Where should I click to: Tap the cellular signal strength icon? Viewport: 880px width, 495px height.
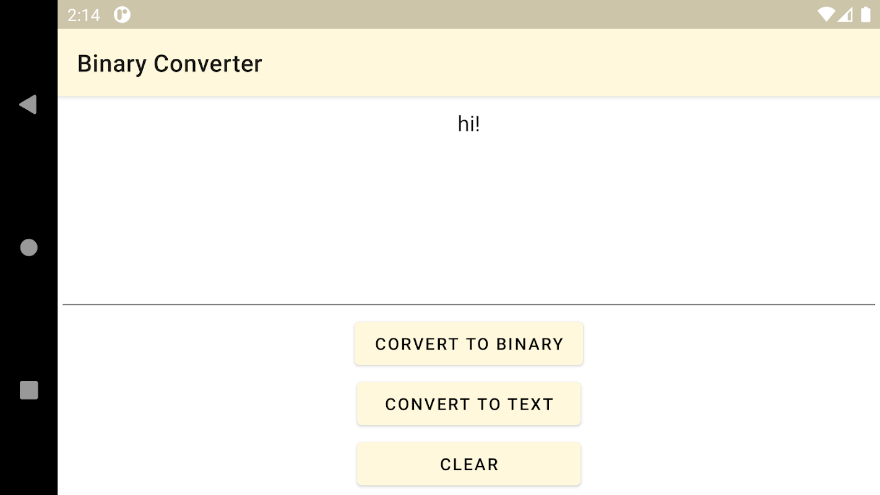[x=845, y=14]
